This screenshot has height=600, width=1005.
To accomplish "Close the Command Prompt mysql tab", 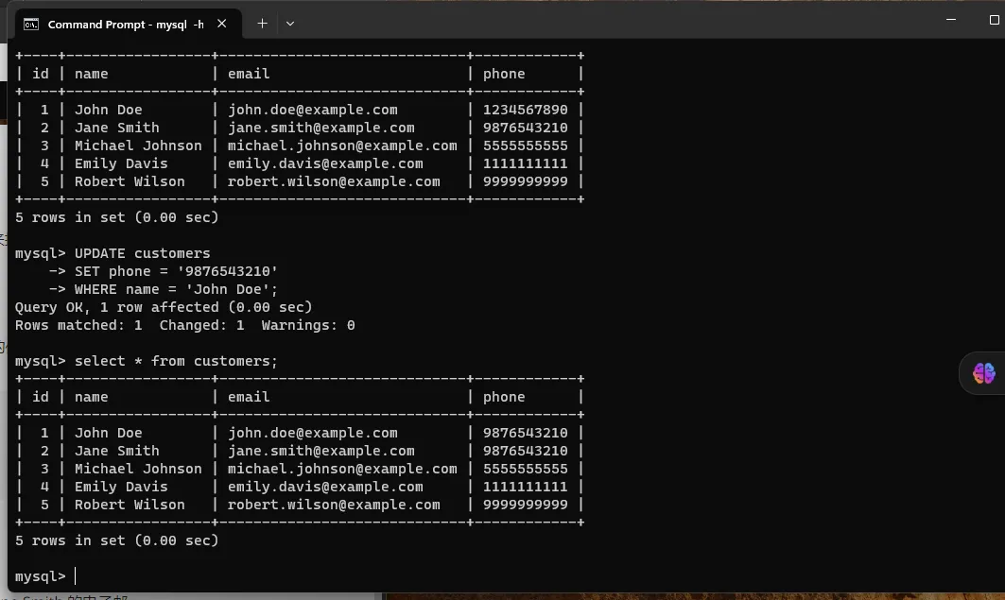I will [222, 24].
